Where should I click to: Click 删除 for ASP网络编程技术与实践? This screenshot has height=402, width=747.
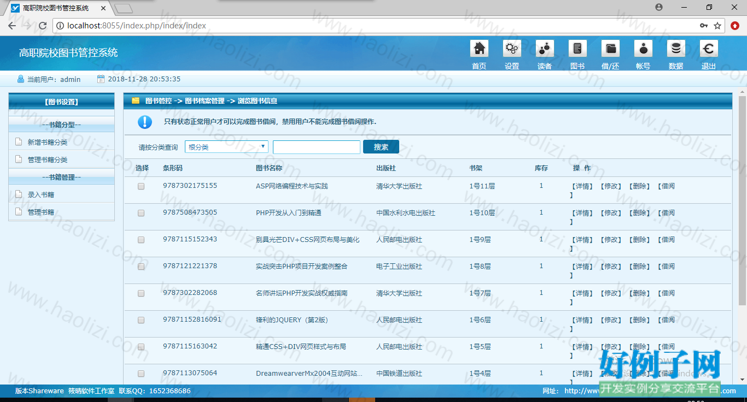(x=640, y=186)
